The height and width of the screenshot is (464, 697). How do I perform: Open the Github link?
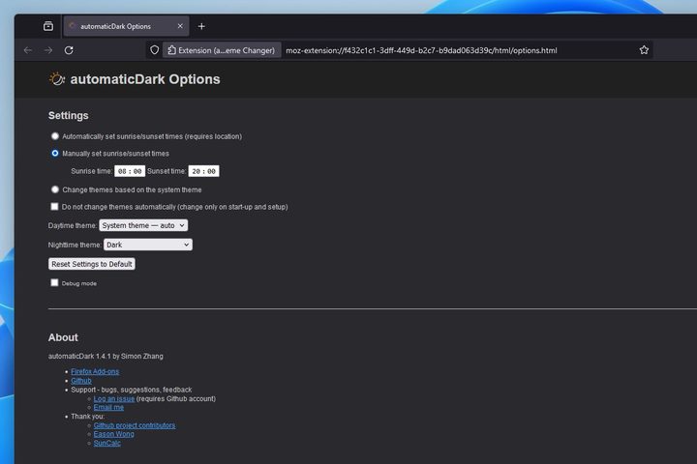(81, 381)
